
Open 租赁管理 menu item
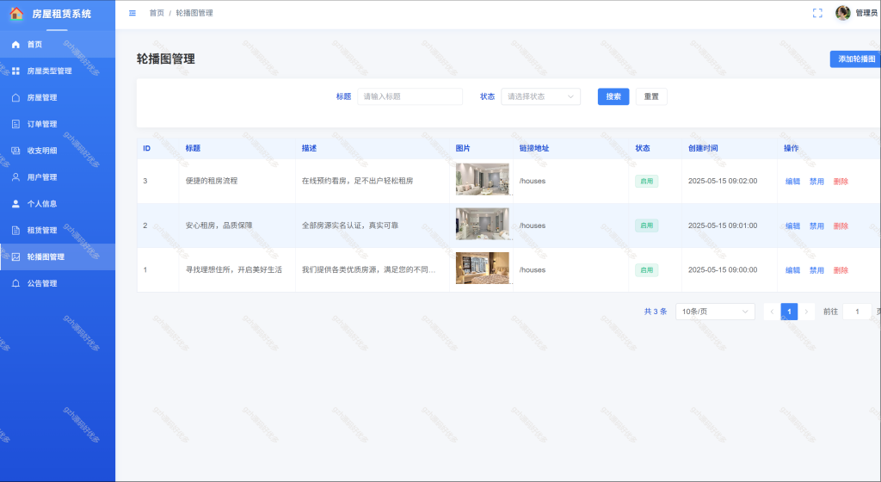(58, 231)
